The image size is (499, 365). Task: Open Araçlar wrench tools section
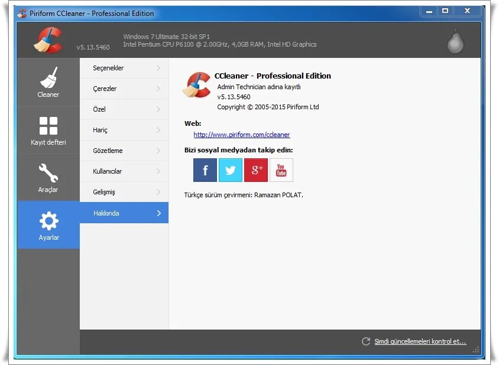(48, 178)
